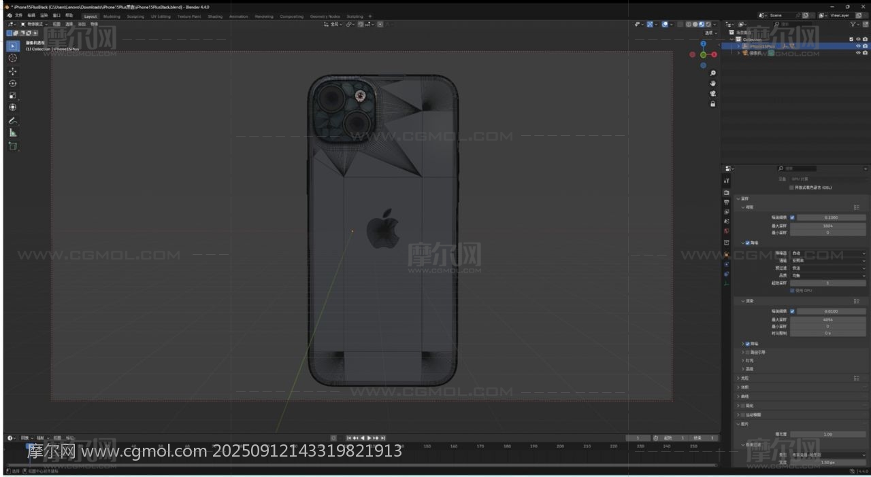Click the lock camera to view icon

(712, 104)
